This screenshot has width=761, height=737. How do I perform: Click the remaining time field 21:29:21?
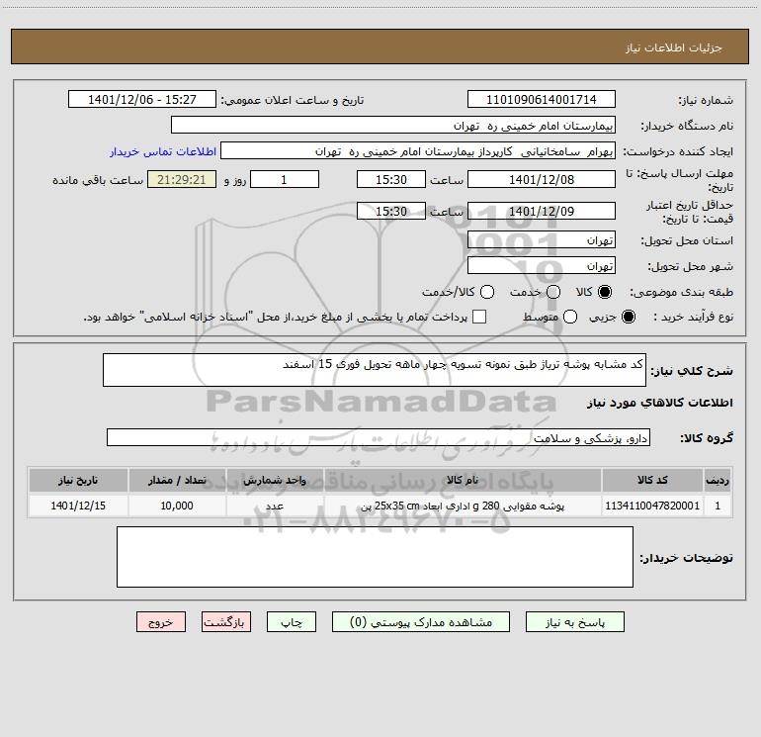click(182, 179)
